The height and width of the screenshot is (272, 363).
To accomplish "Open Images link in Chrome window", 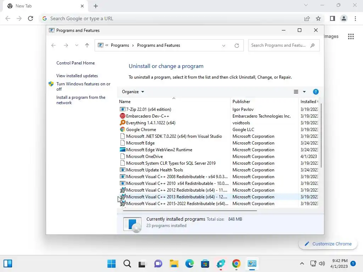I will click(x=331, y=36).
